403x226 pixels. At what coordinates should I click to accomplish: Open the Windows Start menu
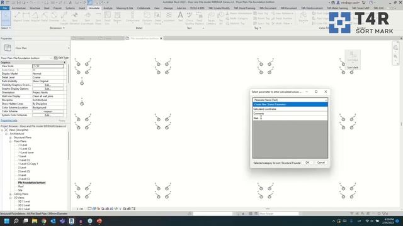point(7,221)
